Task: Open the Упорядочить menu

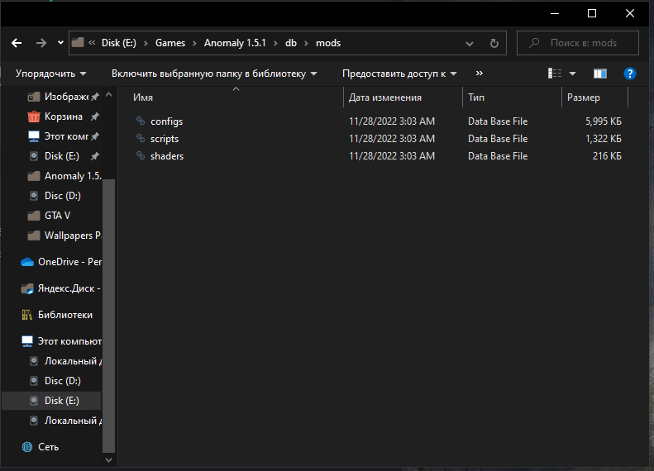Action: pos(50,74)
